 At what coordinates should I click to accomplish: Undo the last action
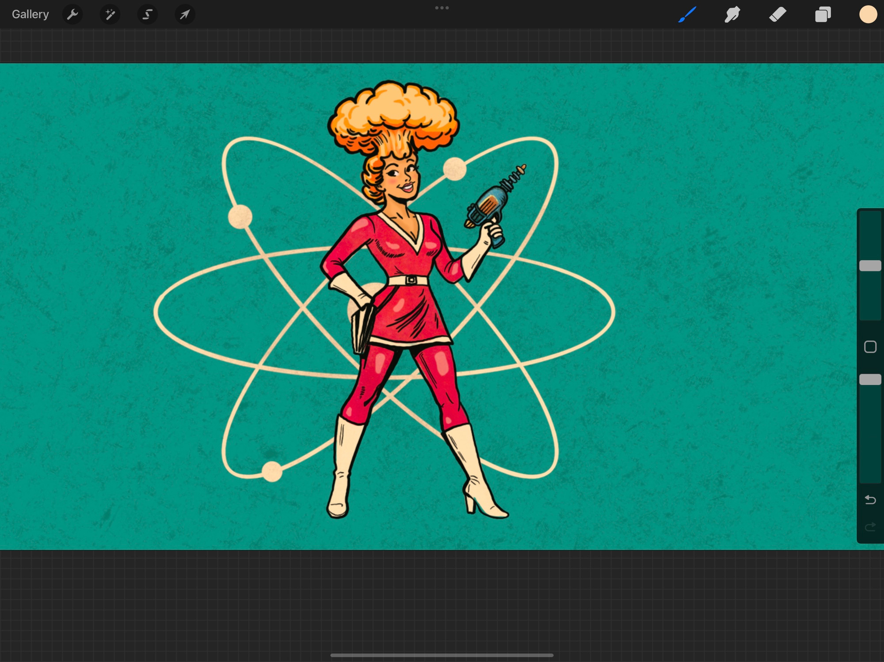(870, 499)
